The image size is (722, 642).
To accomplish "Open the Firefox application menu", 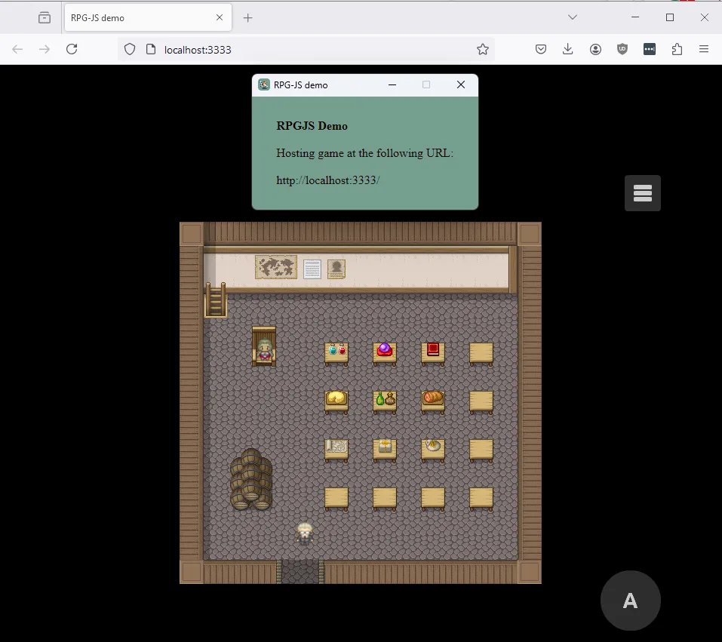I will coord(704,49).
